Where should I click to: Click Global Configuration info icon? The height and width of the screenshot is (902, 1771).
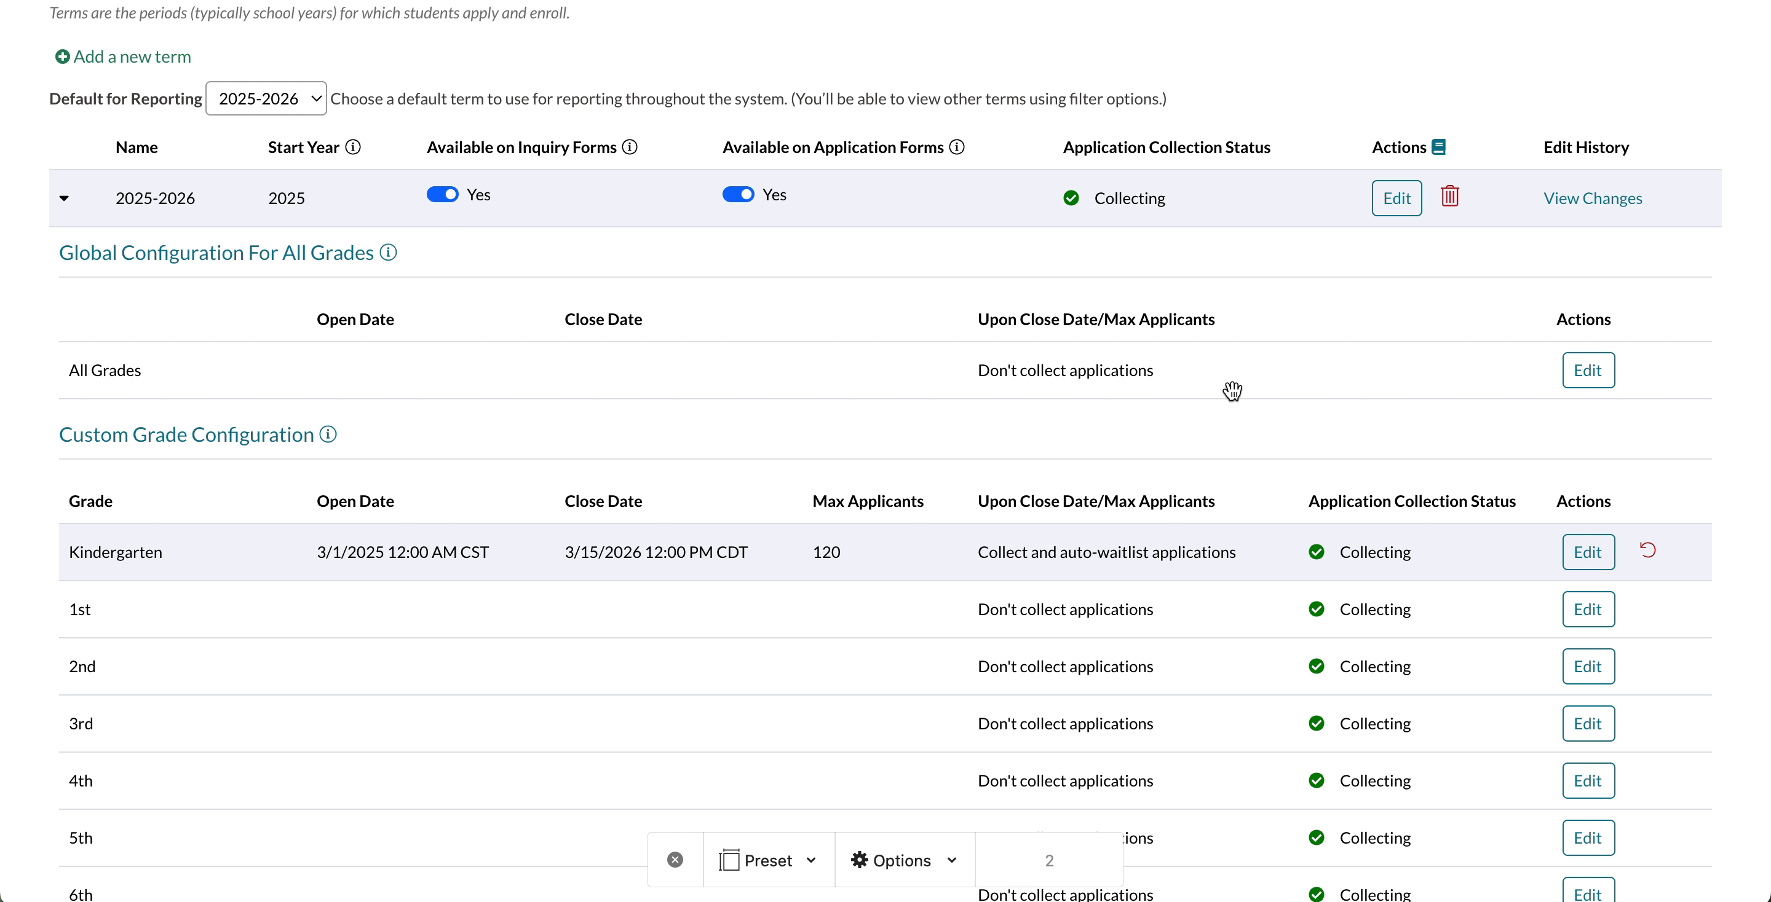[389, 253]
